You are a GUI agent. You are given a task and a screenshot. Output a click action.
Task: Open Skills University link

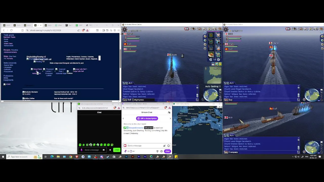[x=10, y=63]
